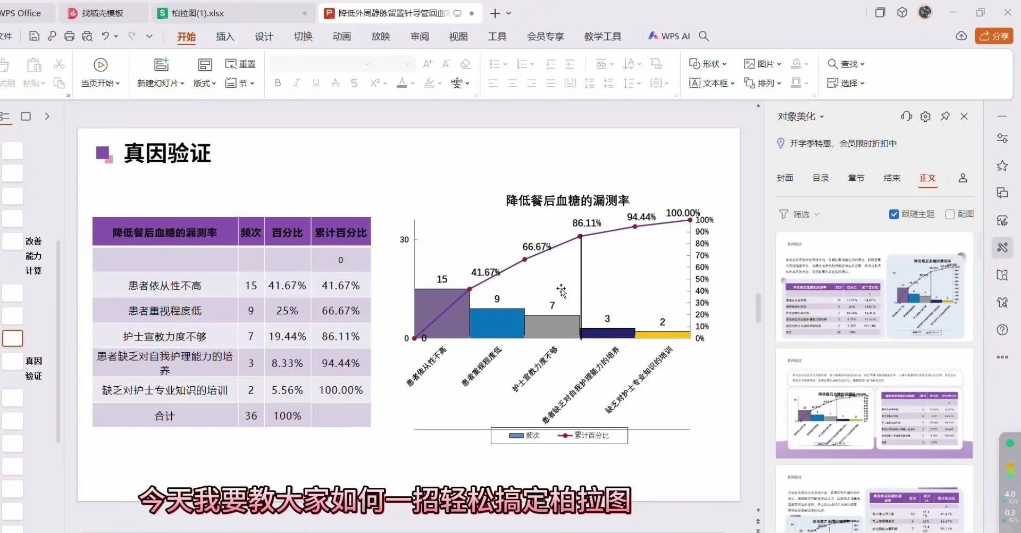Select the 目录 template category
1021x533 pixels.
point(821,178)
